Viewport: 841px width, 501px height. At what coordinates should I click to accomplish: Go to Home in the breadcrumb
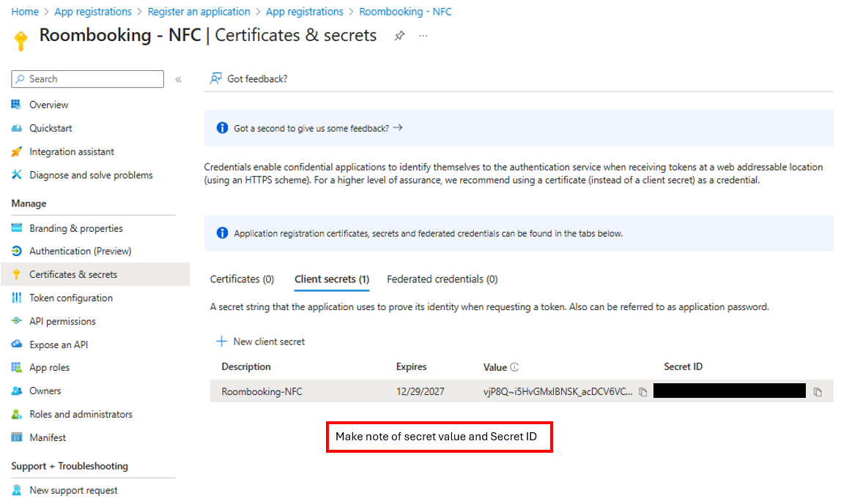pos(25,12)
